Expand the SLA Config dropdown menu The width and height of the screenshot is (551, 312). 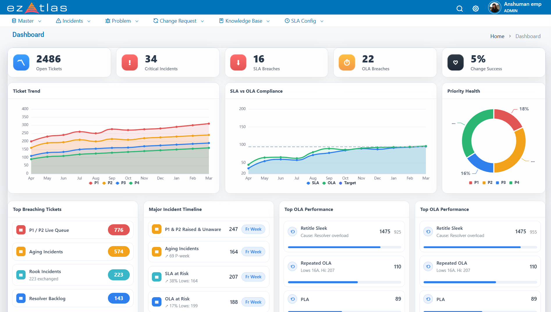[x=304, y=21]
